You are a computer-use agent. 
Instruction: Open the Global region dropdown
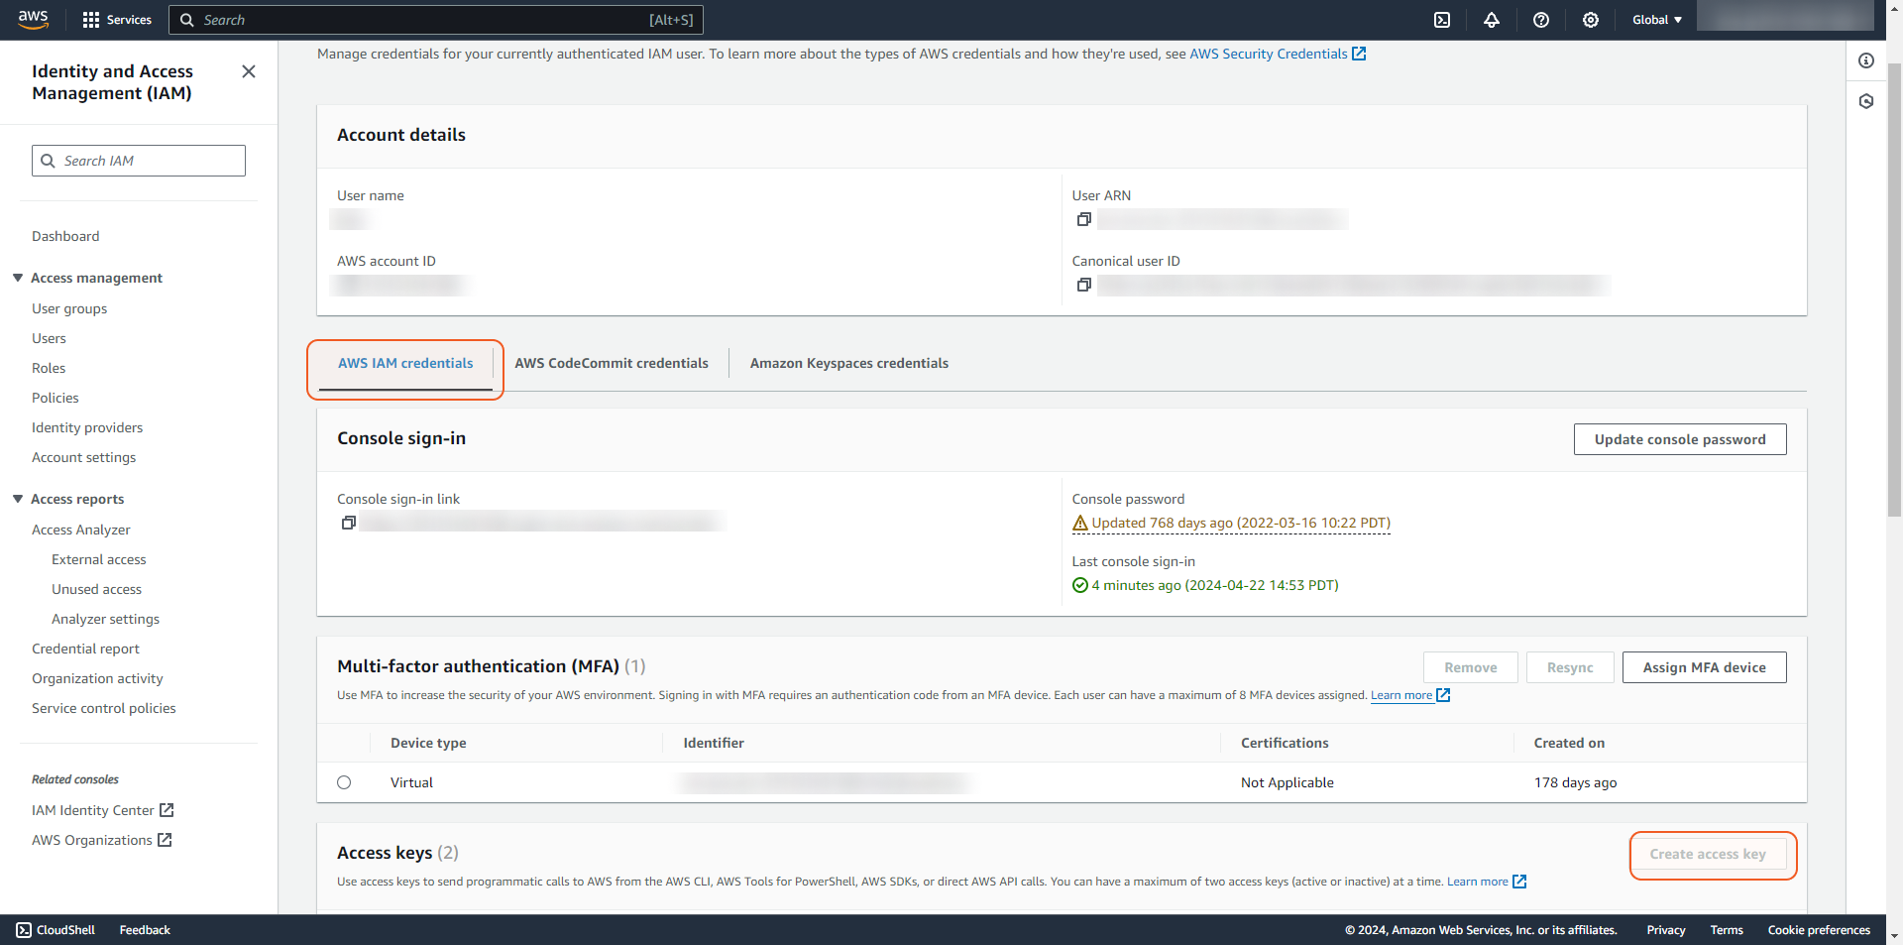click(1656, 20)
